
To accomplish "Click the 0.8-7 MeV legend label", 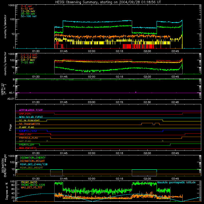I will [28, 60].
